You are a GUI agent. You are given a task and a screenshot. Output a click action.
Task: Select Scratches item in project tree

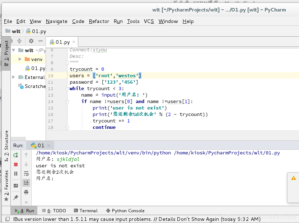32,86
